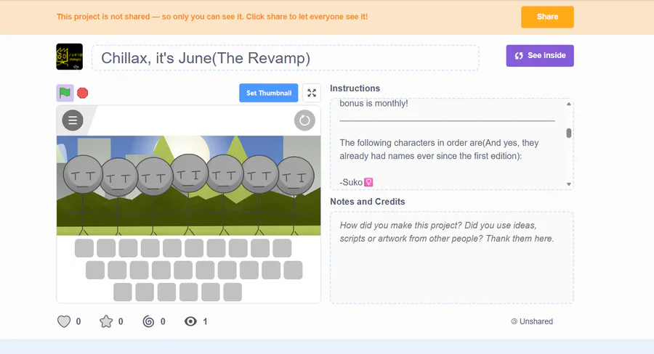Viewport: 654px width, 354px height.
Task: Click the views eye icon
Action: 190,321
